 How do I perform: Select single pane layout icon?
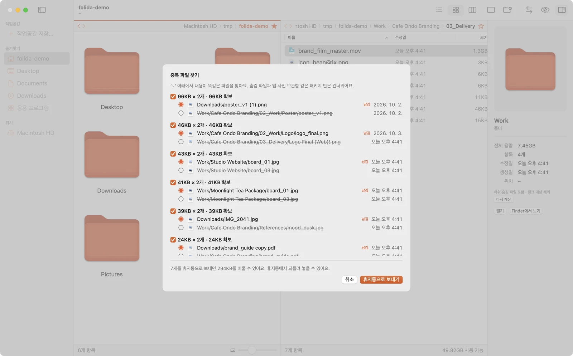491,10
